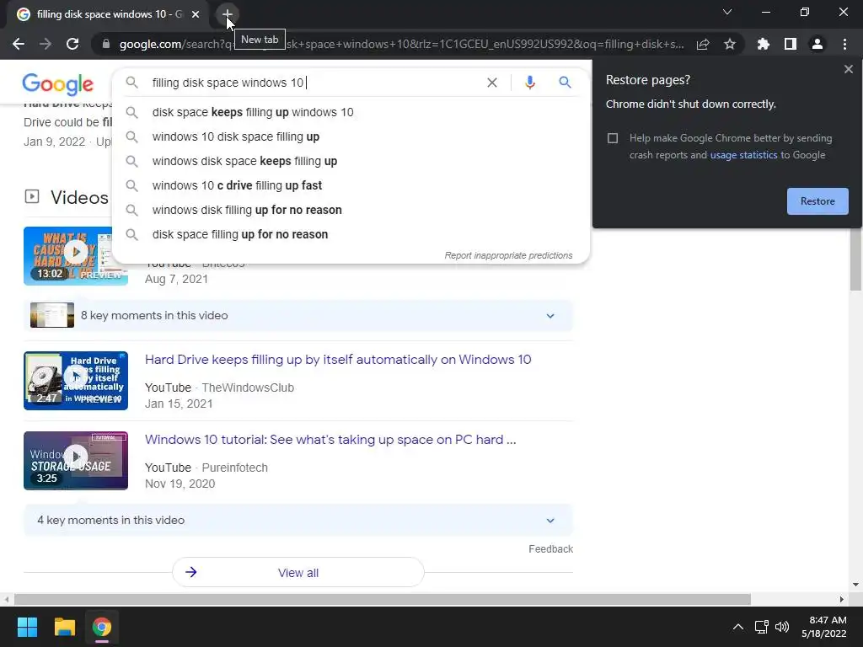863x647 pixels.
Task: Click the forward navigation arrow
Action: pyautogui.click(x=46, y=44)
